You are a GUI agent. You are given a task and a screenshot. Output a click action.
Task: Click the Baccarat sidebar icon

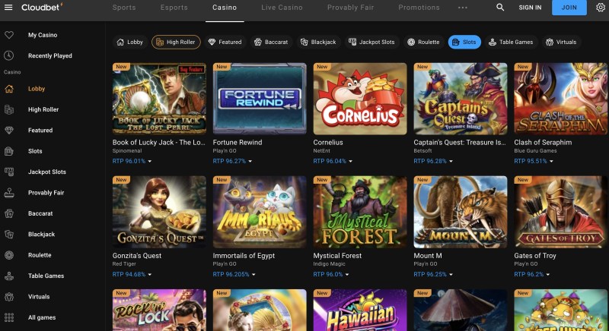[x=9, y=213]
